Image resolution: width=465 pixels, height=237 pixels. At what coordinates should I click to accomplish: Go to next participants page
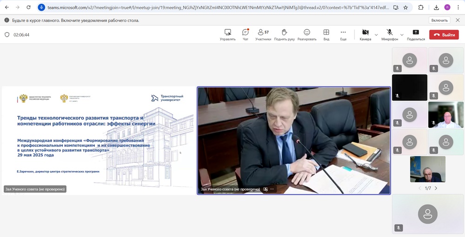tap(436, 188)
